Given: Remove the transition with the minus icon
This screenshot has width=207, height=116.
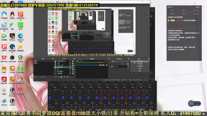Looking at the screenshot, I should click(125, 64).
